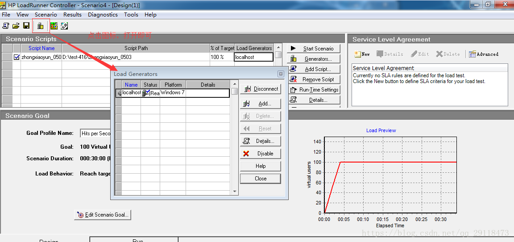
Task: Click Status column header in Load Generators dialog
Action: (x=150, y=84)
